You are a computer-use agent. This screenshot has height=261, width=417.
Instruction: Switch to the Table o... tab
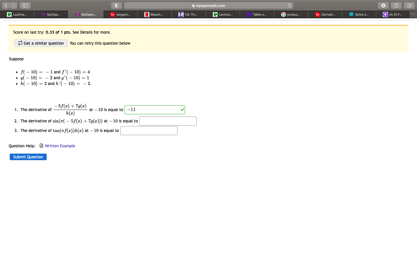(257, 14)
